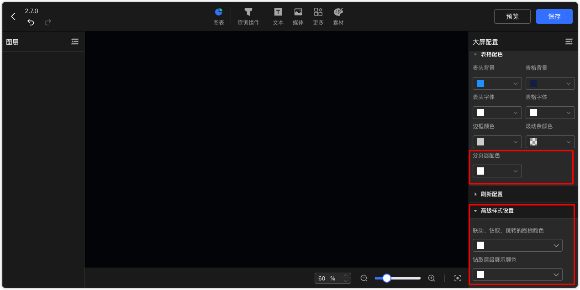
Task: Click the 预览 button
Action: pyautogui.click(x=512, y=16)
